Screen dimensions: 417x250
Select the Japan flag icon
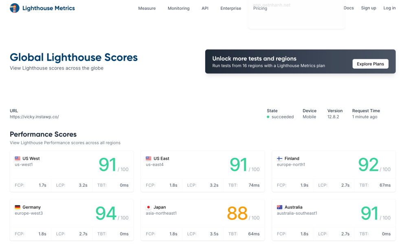[x=148, y=207]
